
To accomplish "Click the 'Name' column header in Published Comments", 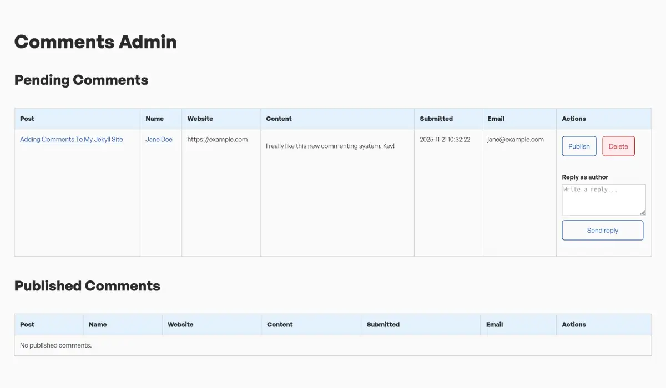I will tap(97, 324).
